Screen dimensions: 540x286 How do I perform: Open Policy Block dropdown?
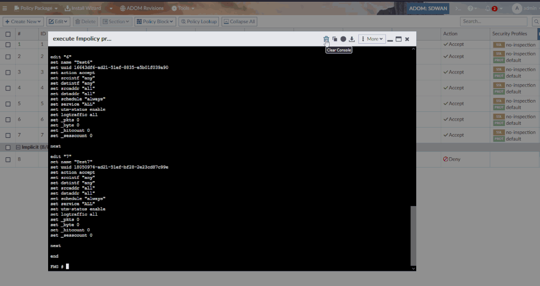click(x=155, y=22)
